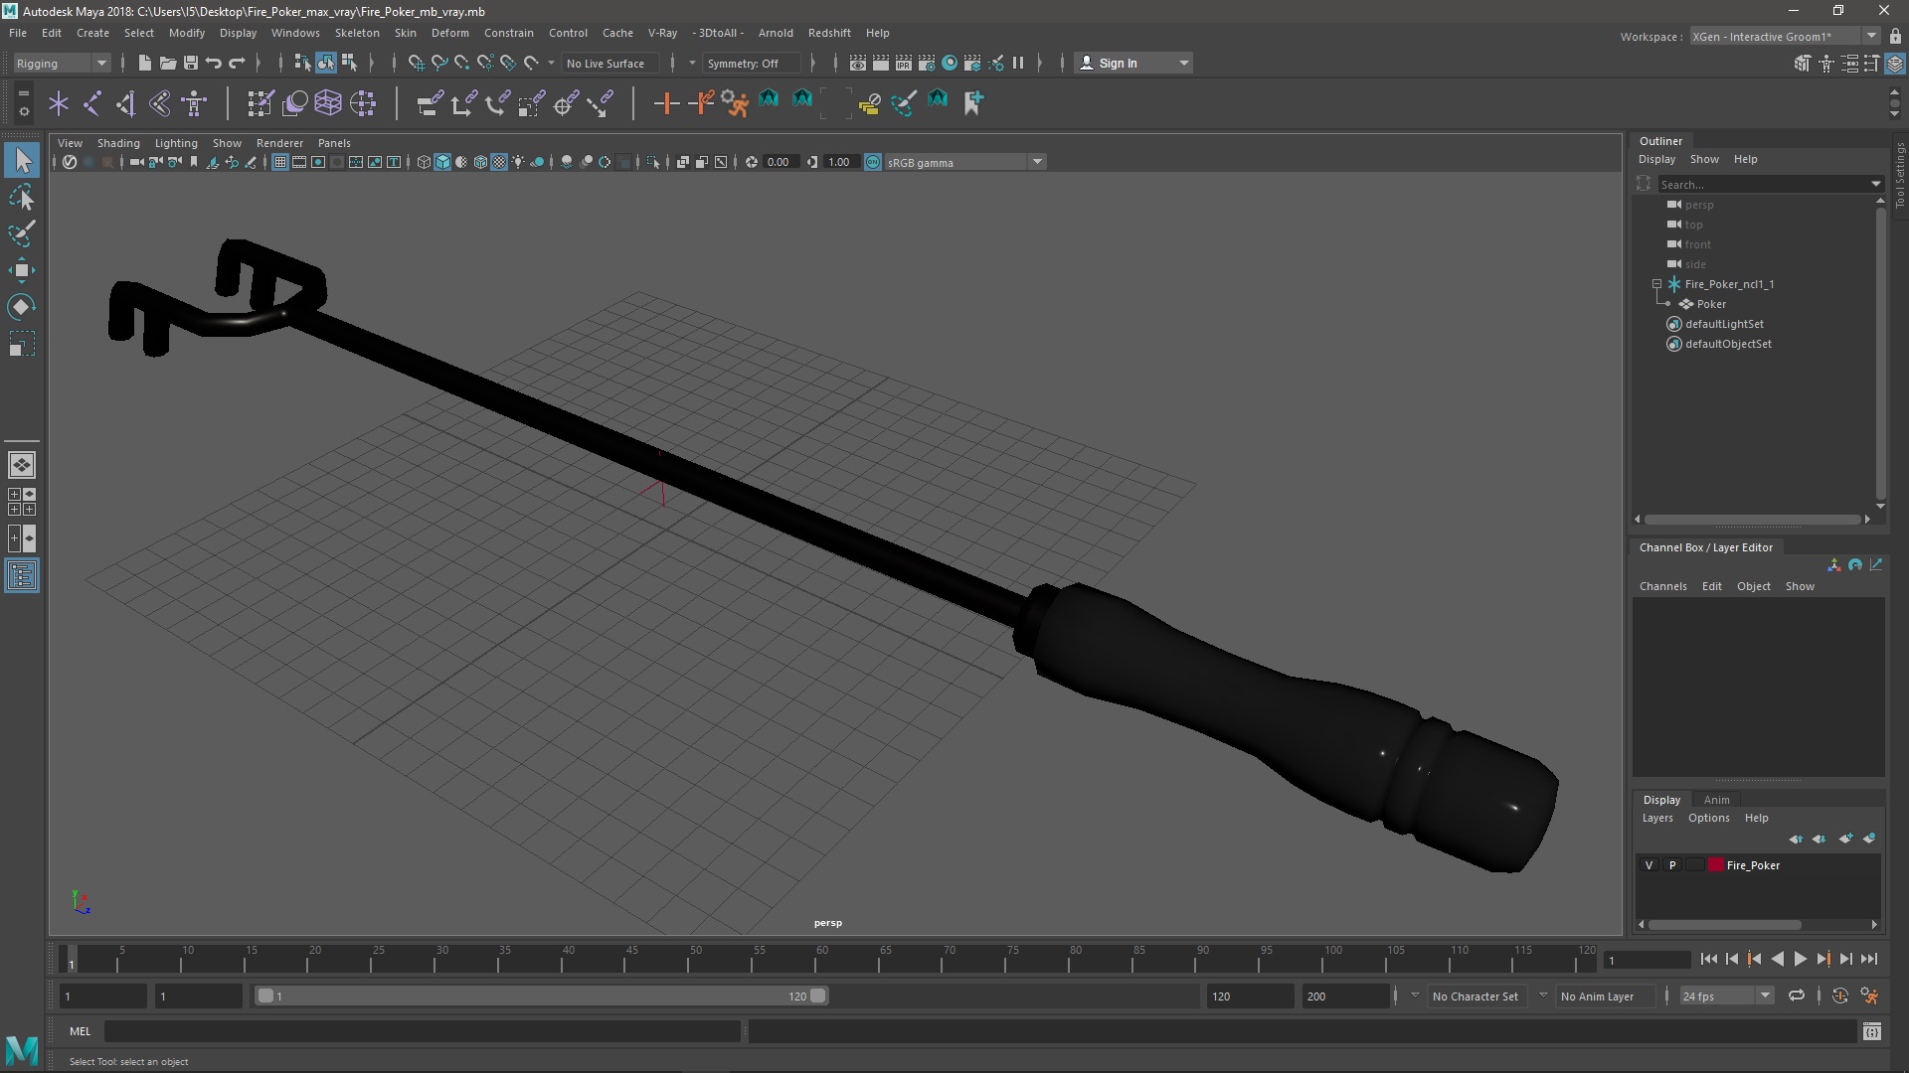The image size is (1909, 1073).
Task: Click the Create Joints shelf icon
Action: tap(92, 103)
